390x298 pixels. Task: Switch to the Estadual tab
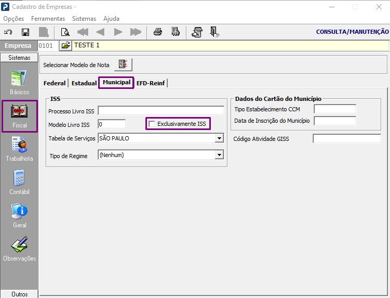(x=84, y=83)
